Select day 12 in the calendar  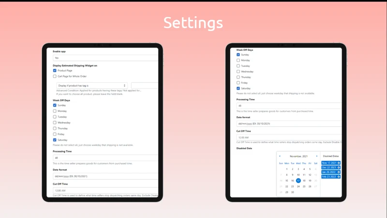click(x=310, y=175)
